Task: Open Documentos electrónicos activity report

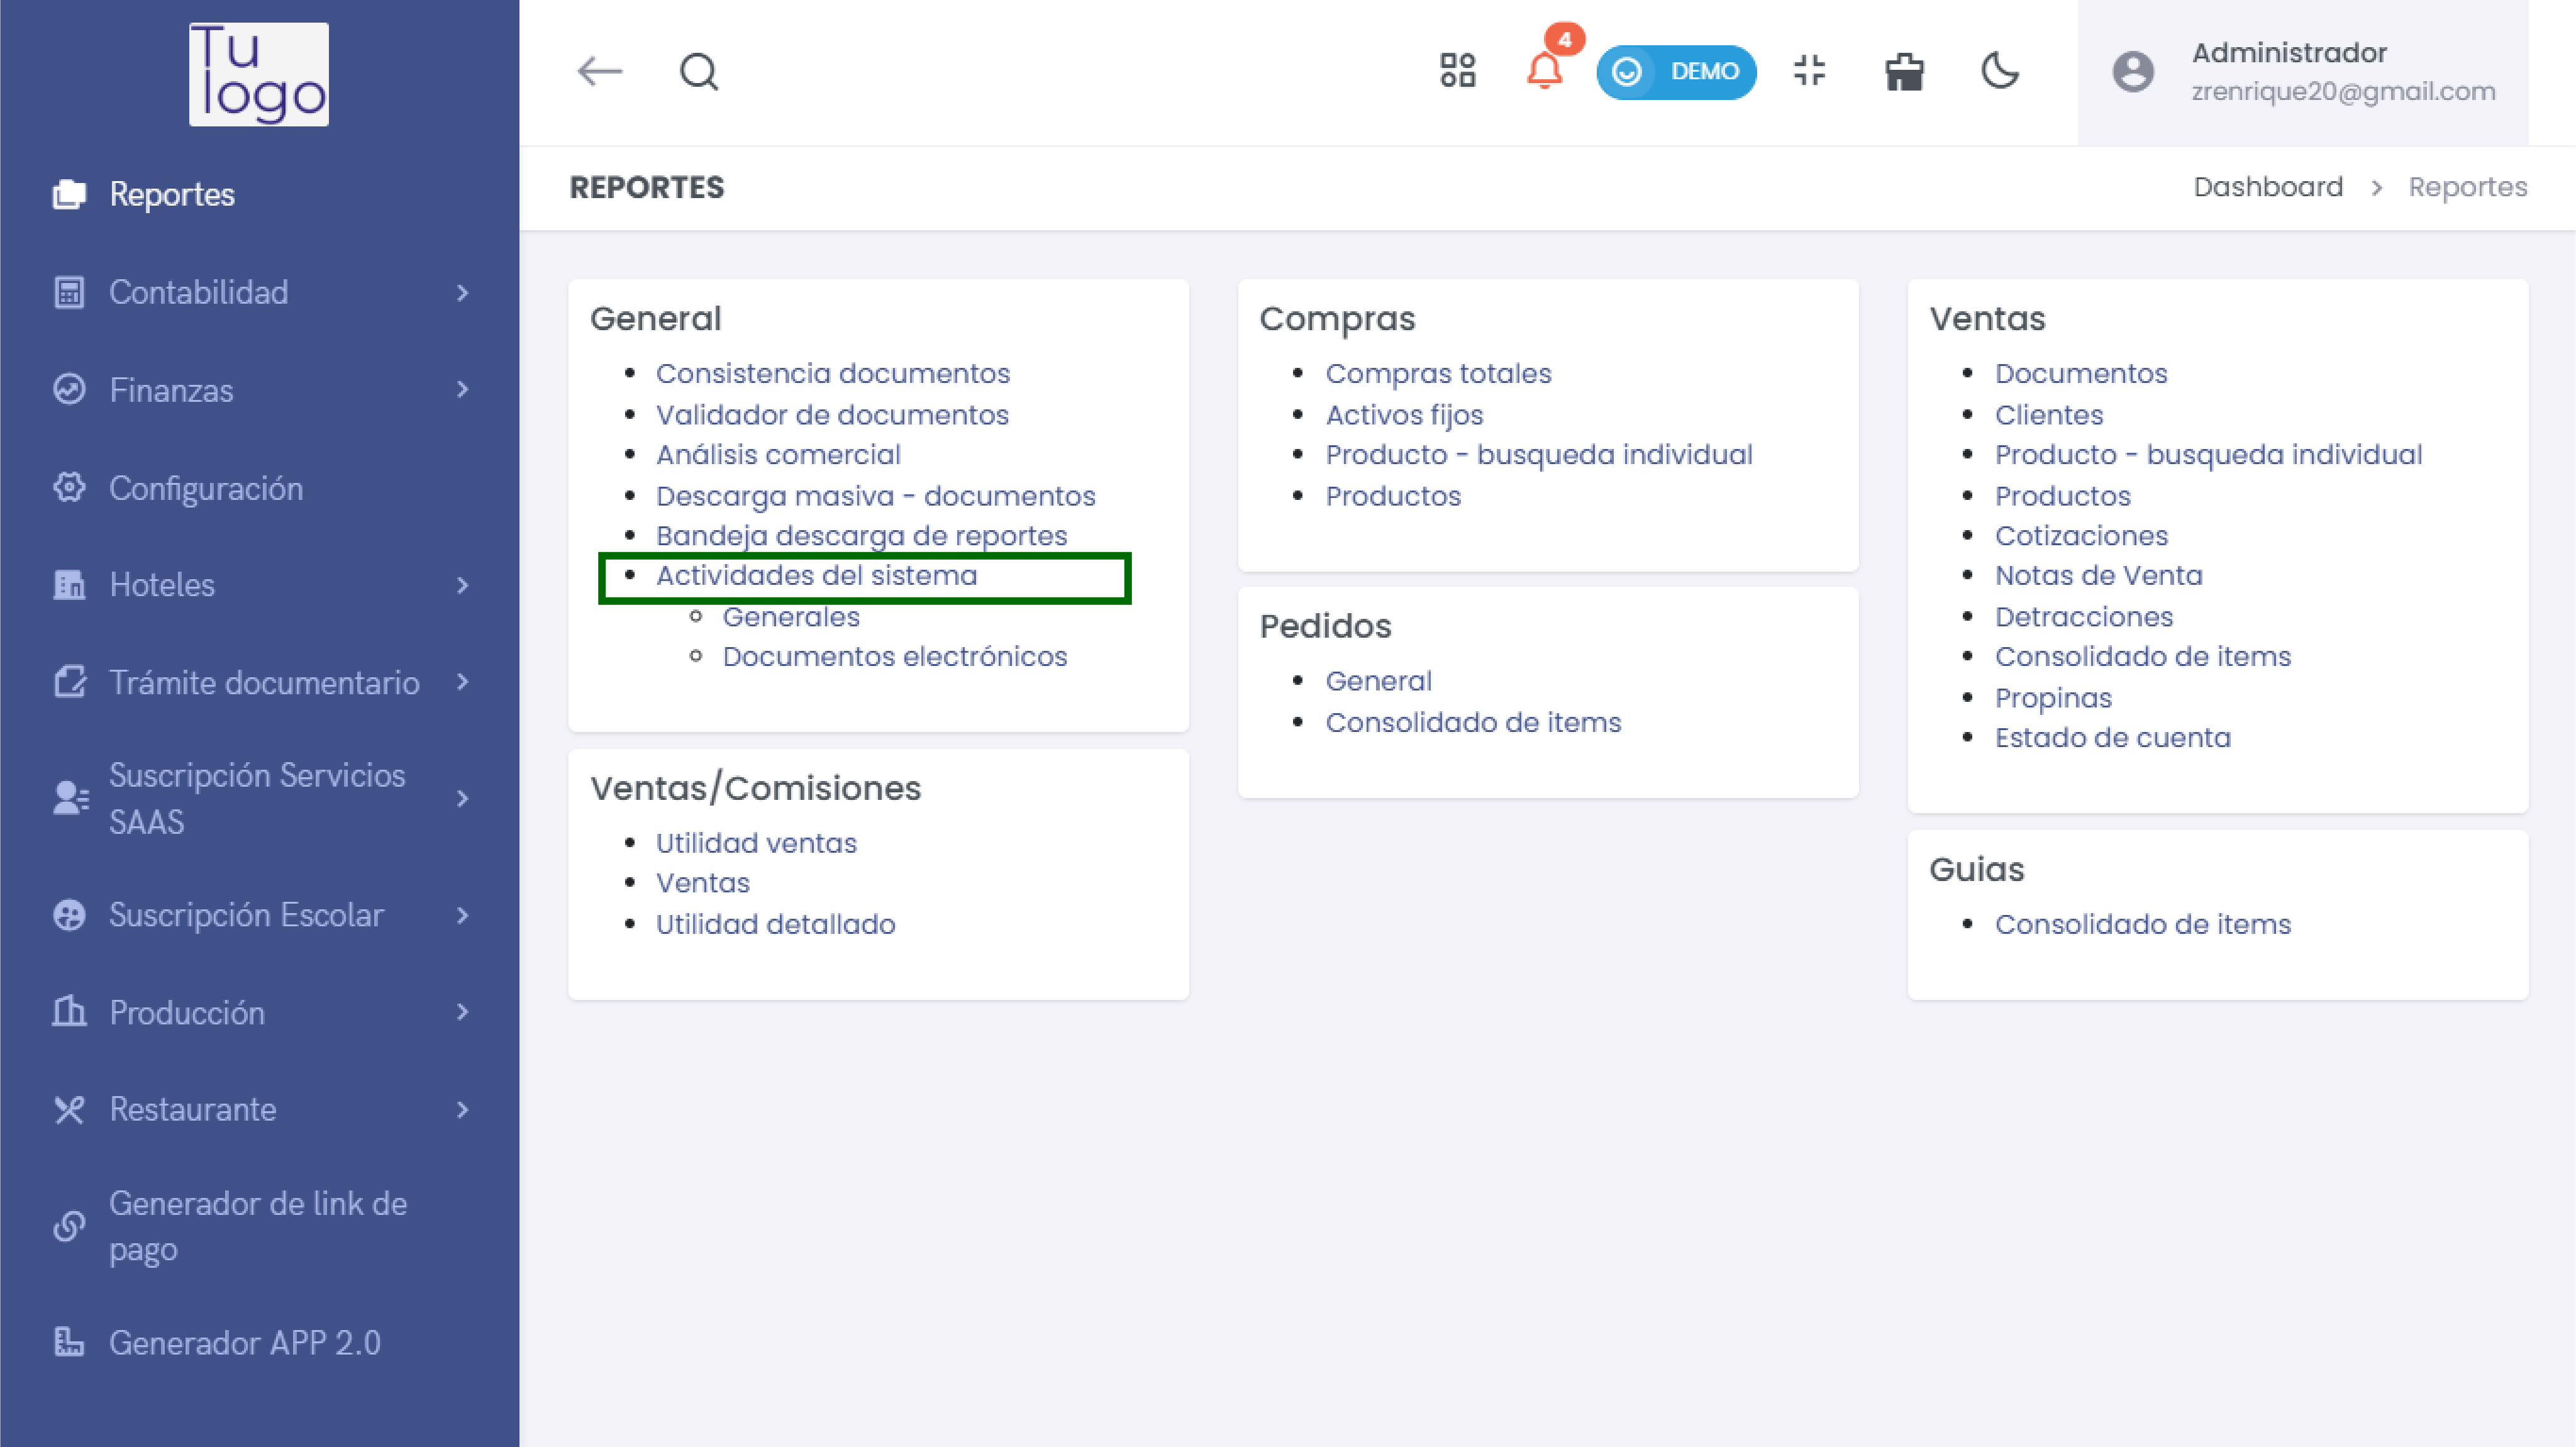Action: [895, 656]
